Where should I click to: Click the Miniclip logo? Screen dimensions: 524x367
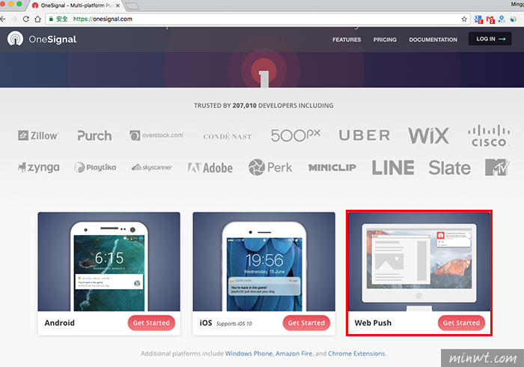[x=332, y=168]
